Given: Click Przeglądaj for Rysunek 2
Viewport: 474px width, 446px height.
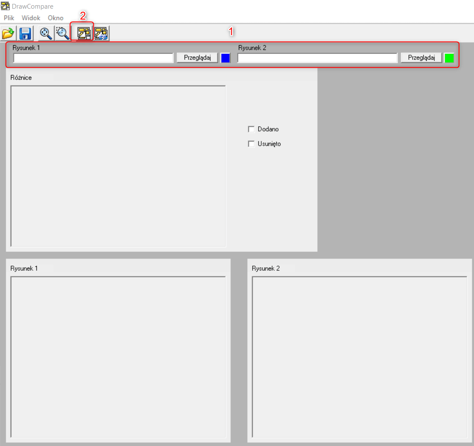Looking at the screenshot, I should 421,58.
